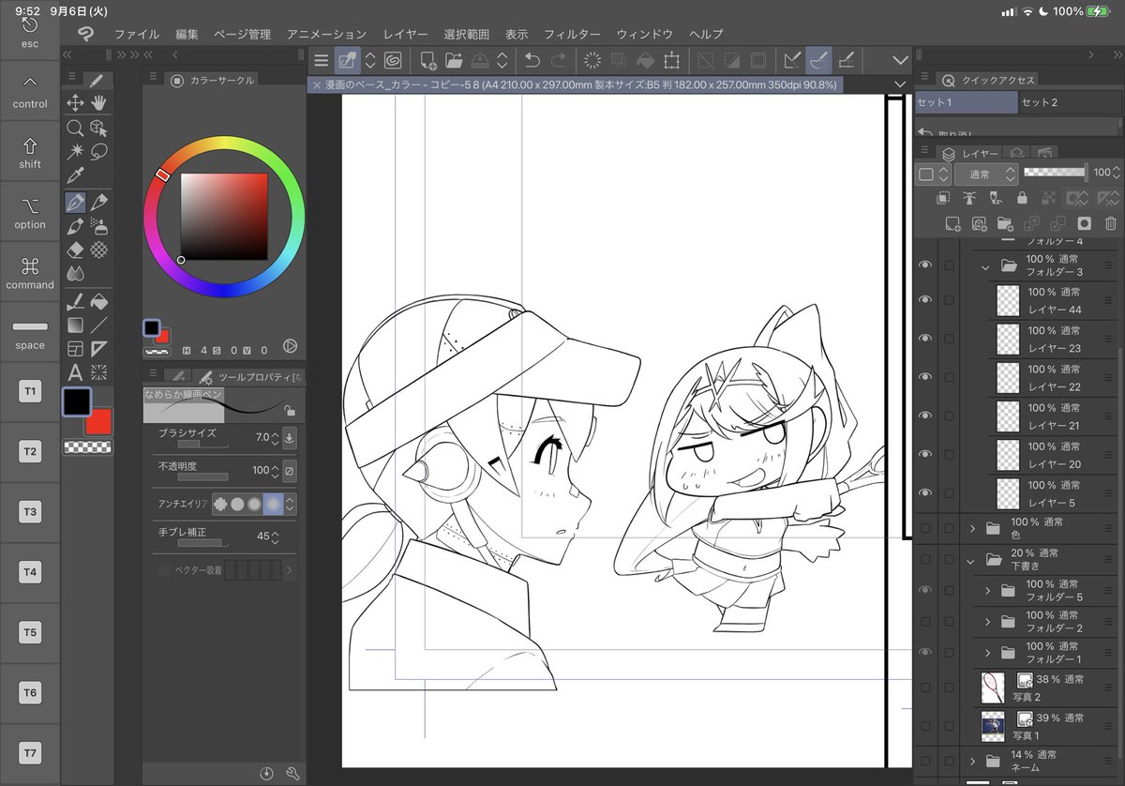
Task: Open the ファイル menu
Action: click(137, 34)
